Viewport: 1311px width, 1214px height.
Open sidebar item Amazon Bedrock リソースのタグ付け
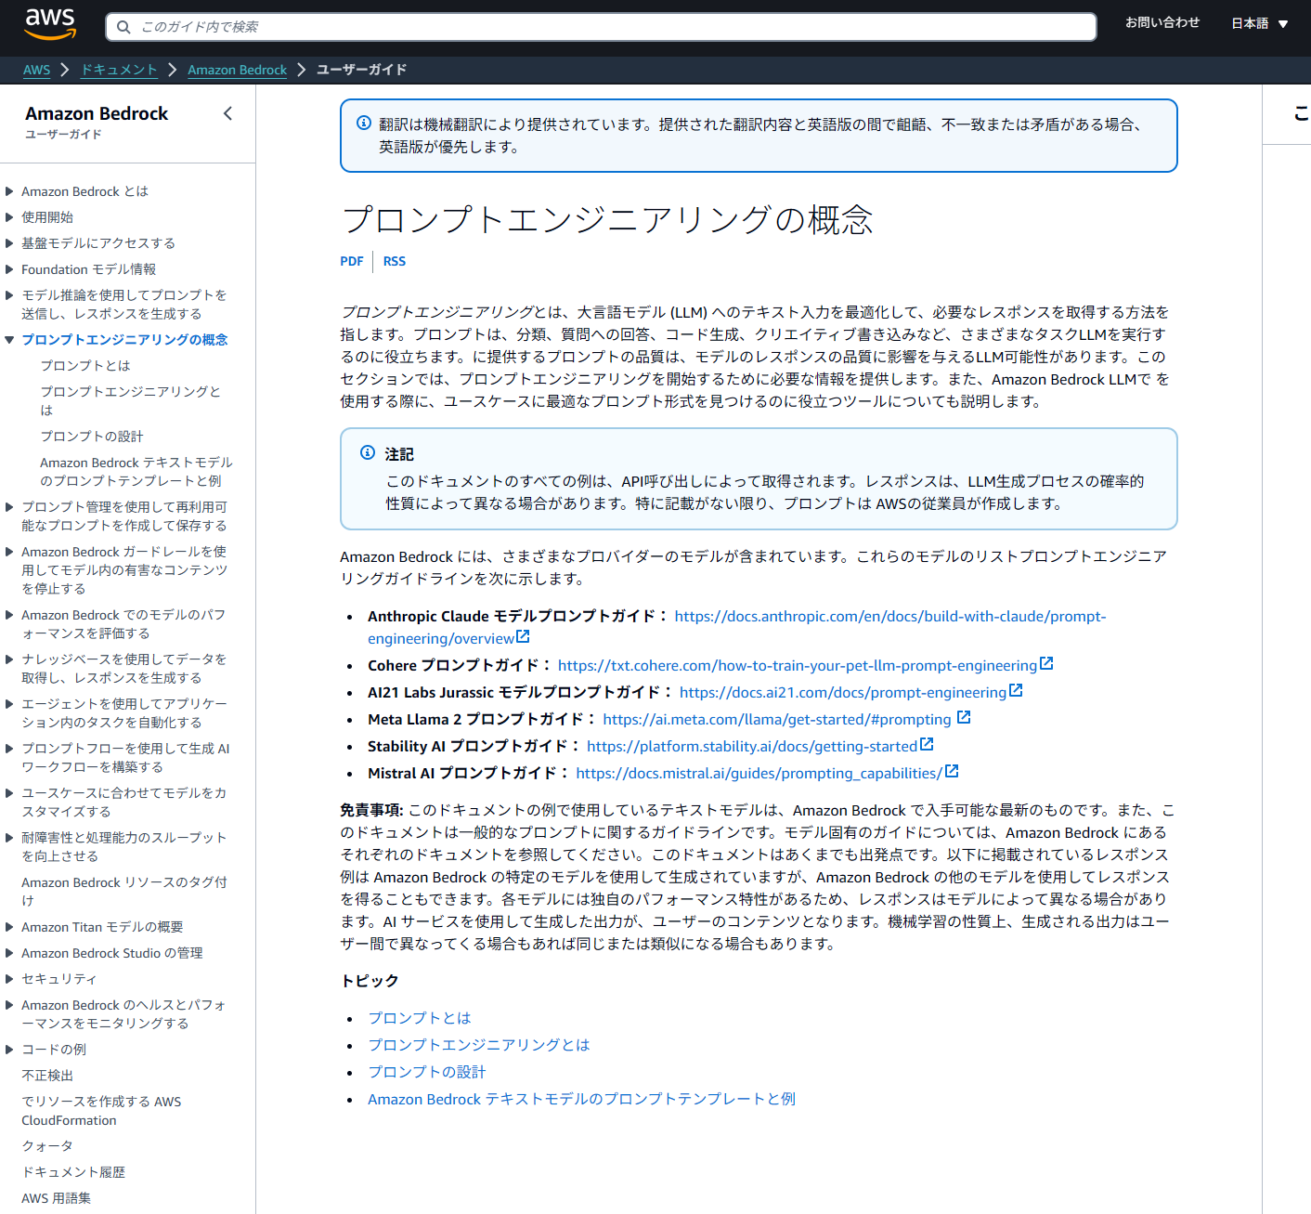124,892
